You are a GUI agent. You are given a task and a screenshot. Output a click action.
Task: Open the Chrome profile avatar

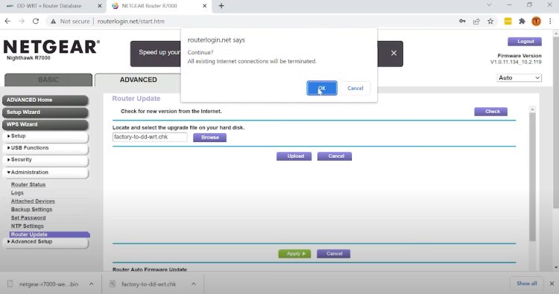tap(536, 22)
